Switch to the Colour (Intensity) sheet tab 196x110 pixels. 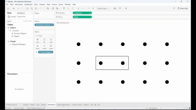coord(63,105)
